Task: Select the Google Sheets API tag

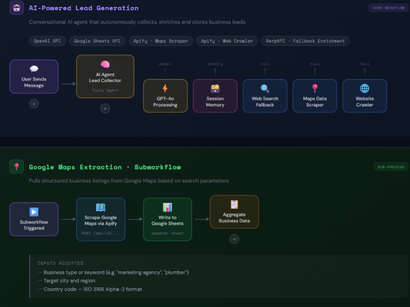Action: 97,41
